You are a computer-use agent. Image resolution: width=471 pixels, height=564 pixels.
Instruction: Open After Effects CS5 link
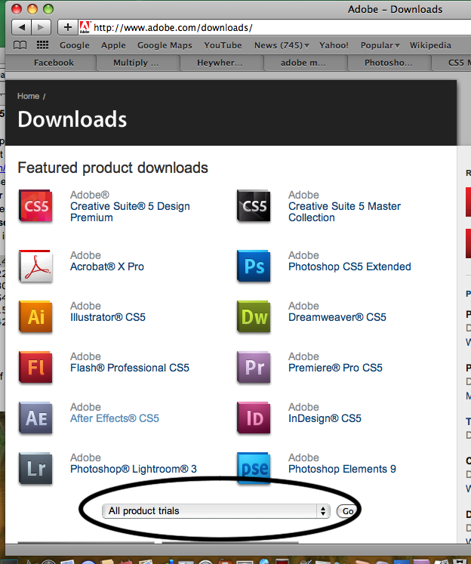(114, 418)
